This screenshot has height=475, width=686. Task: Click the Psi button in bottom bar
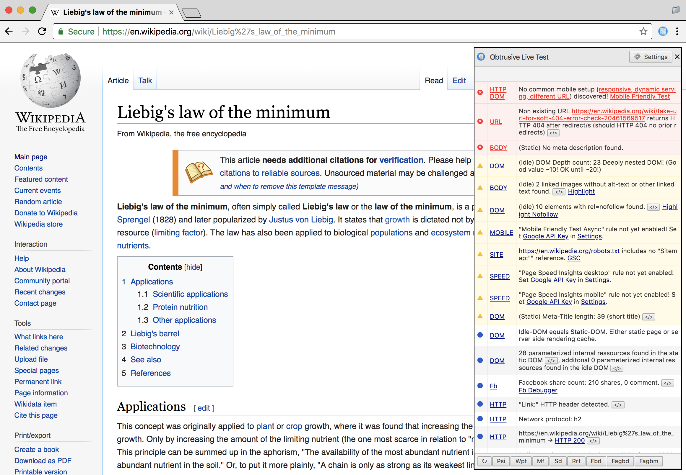point(501,461)
